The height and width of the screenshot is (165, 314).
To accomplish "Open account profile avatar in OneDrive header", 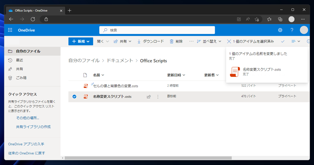I will point(304,30).
